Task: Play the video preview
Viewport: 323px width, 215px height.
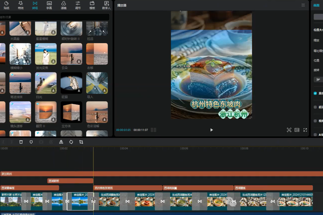Action: (x=211, y=130)
